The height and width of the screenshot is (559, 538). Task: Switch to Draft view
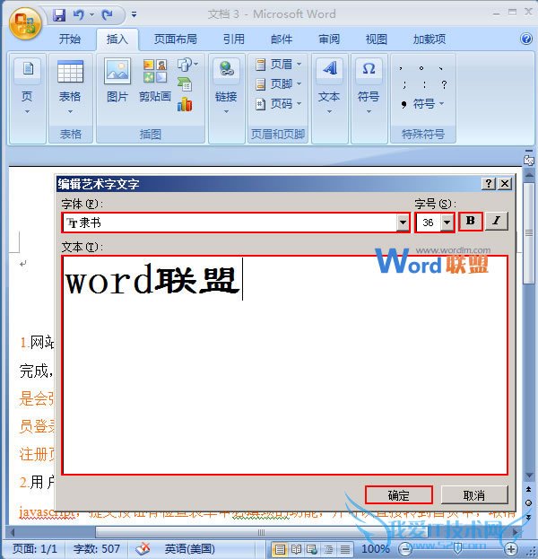(x=345, y=549)
